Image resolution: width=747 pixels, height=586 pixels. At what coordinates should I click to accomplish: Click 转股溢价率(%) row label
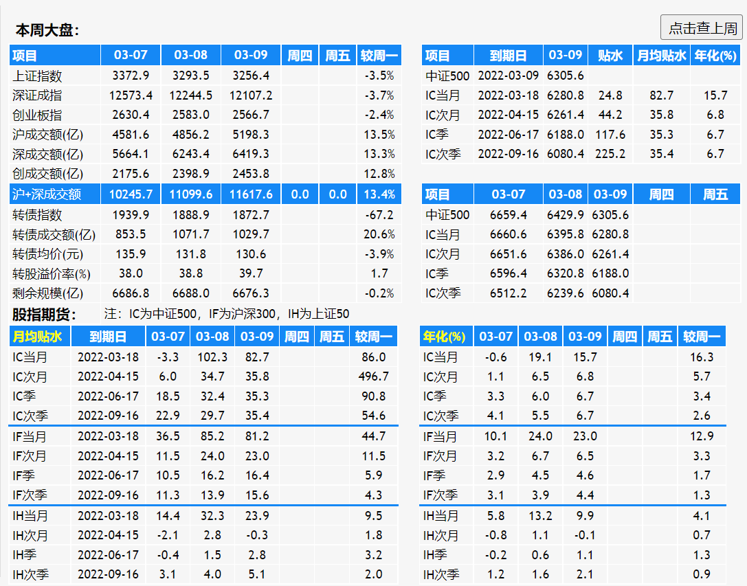(x=52, y=273)
